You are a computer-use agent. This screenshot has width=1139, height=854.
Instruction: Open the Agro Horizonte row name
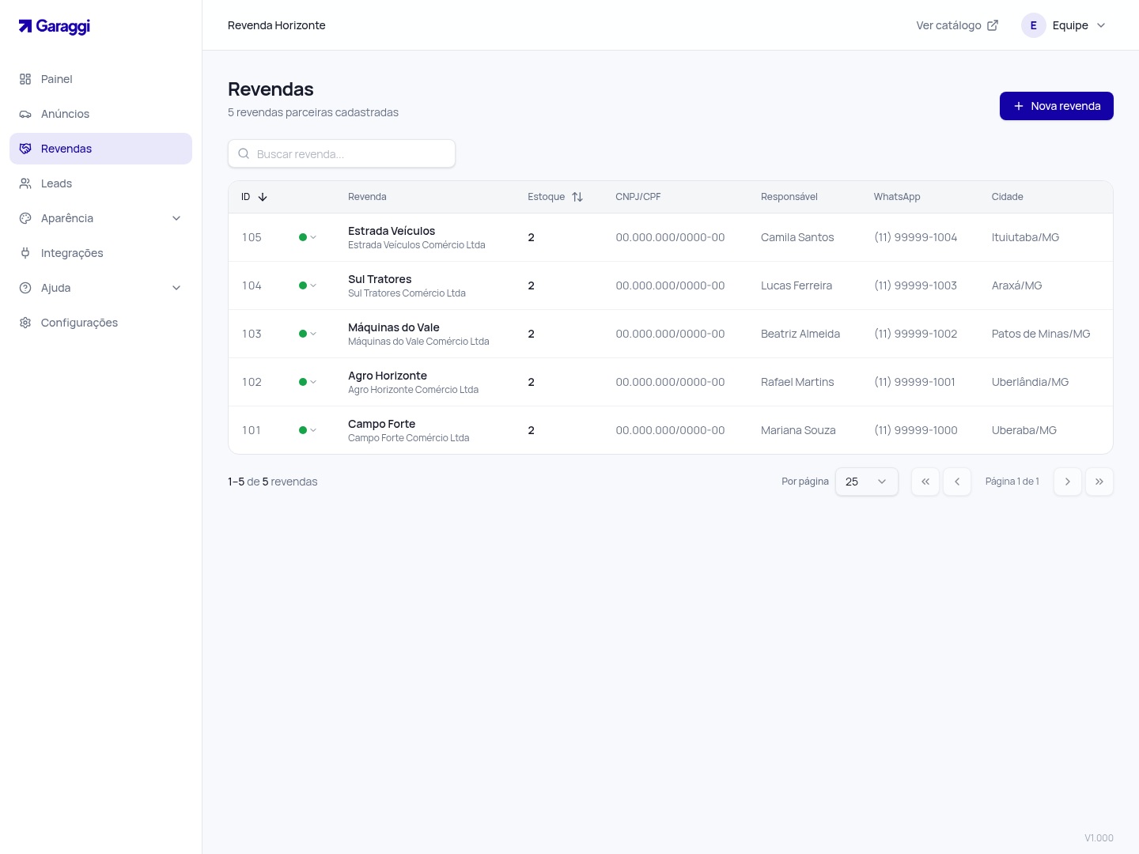pyautogui.click(x=388, y=376)
